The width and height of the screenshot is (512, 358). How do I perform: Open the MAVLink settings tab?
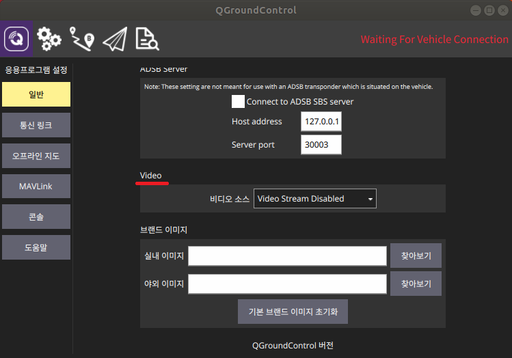tap(36, 187)
